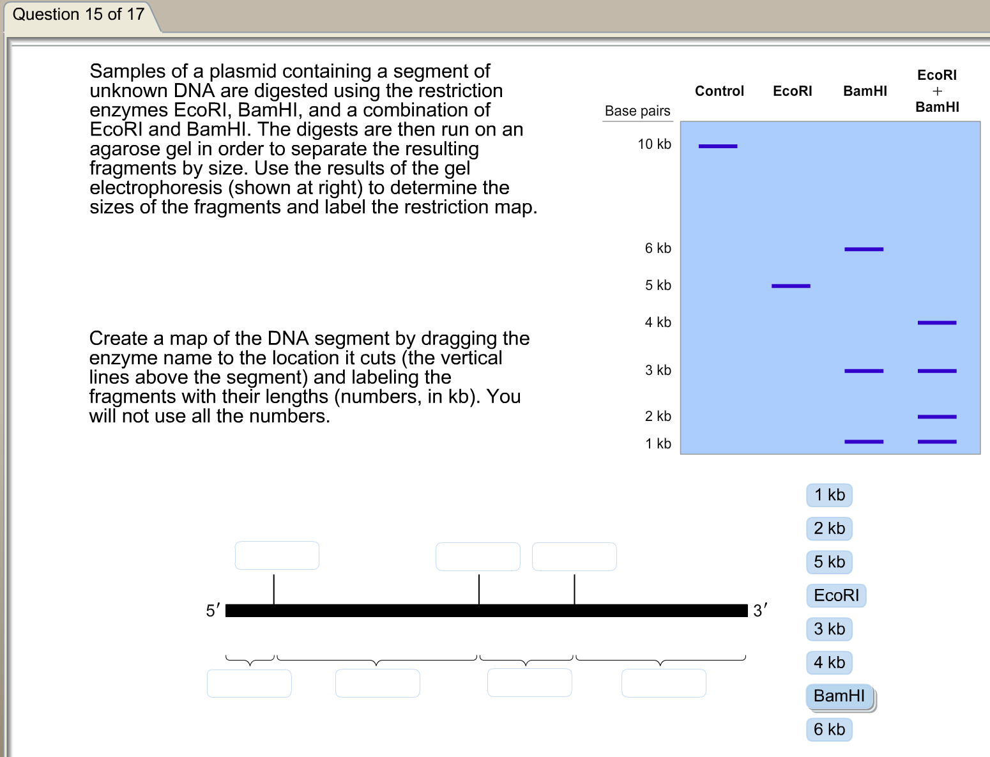
Task: Click the BamHI lane band at 6 kb
Action: [x=864, y=249]
